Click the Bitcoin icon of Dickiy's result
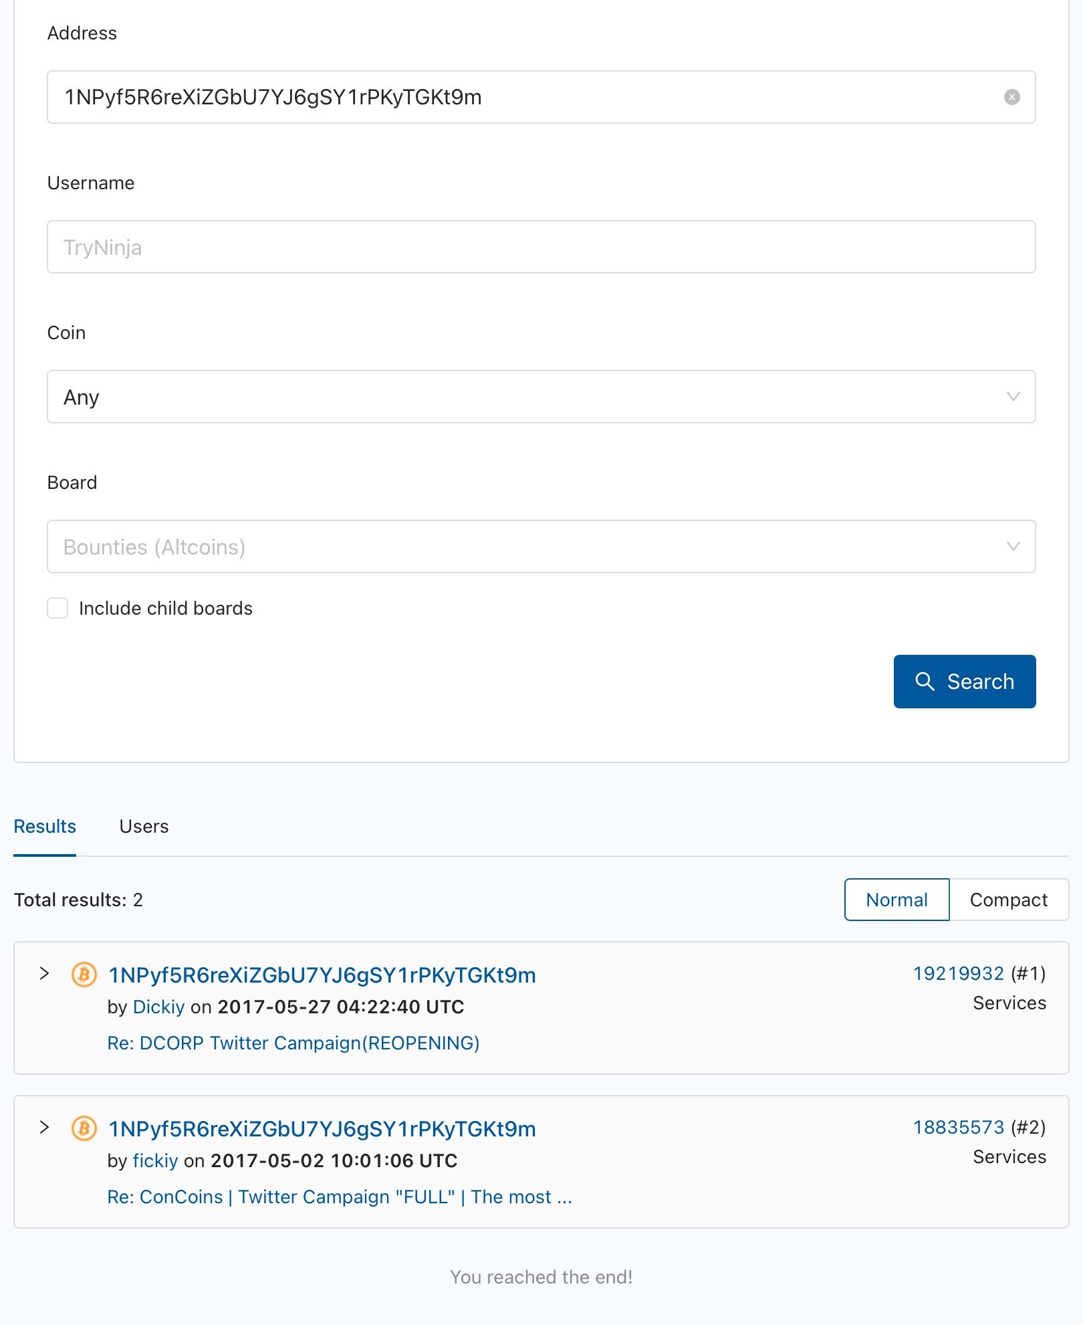This screenshot has width=1083, height=1325. pos(84,975)
